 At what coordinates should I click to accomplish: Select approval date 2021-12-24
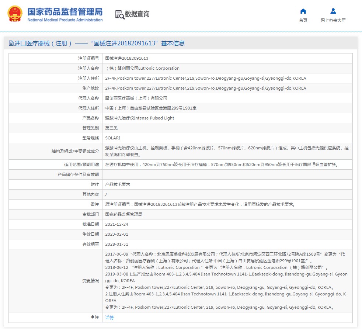click(116, 224)
